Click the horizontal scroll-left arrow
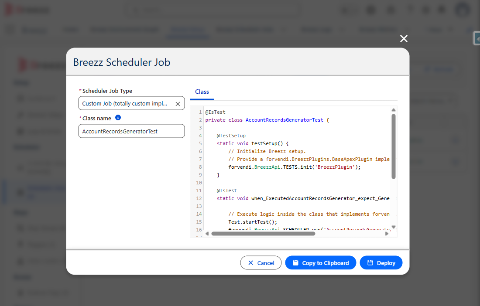The height and width of the screenshot is (306, 480). pos(207,234)
